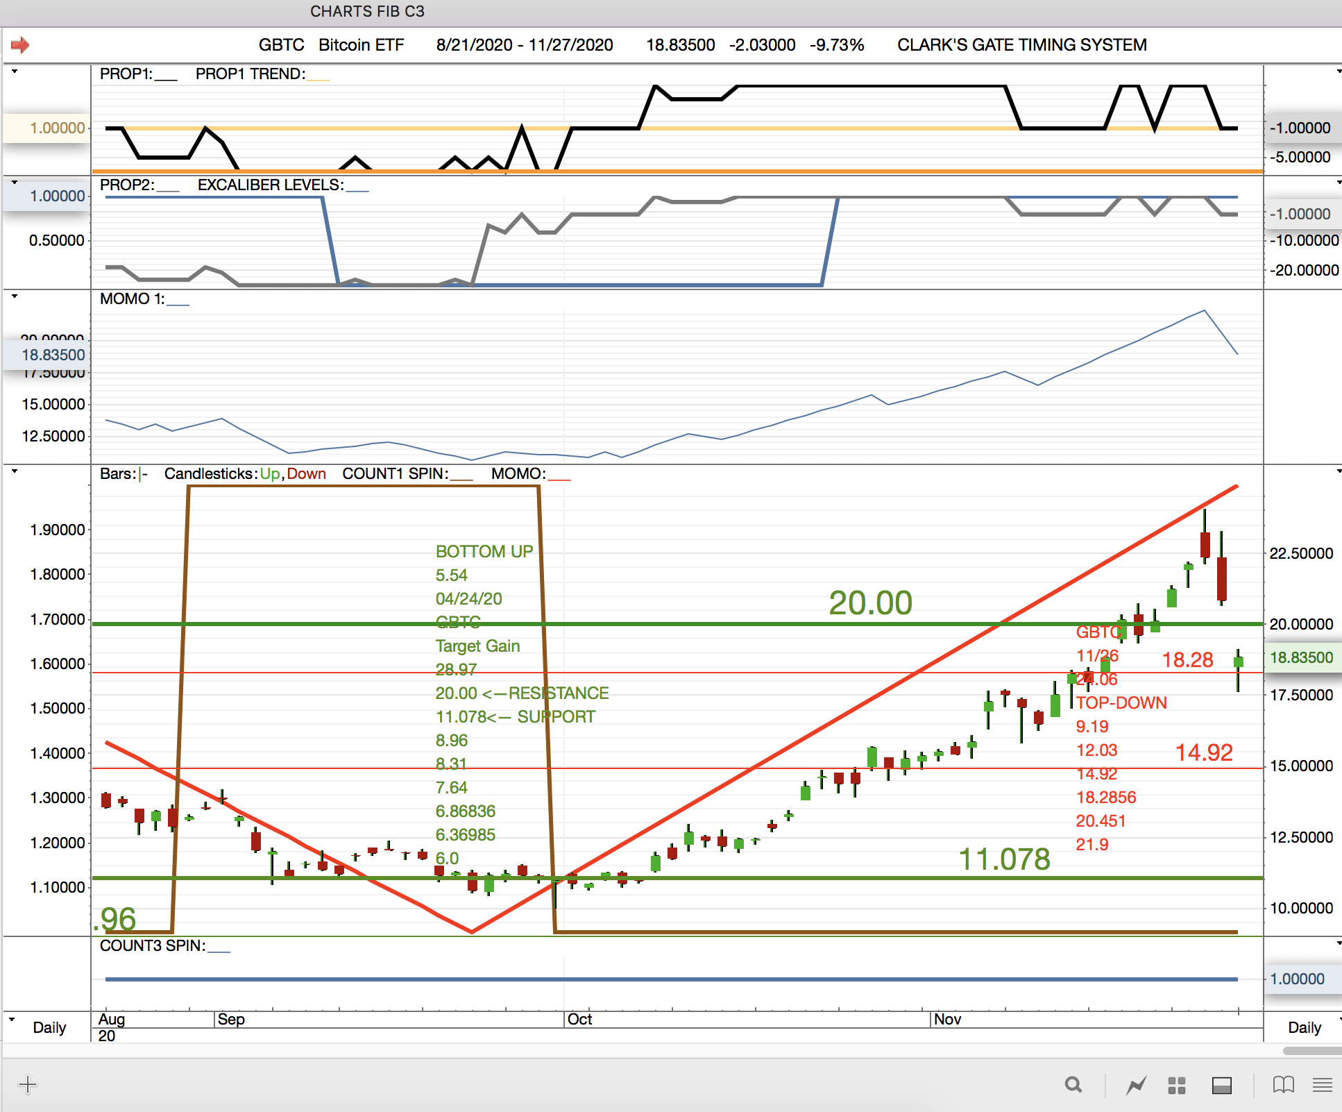Screen dimensions: 1342x1112
Task: Click the Daily label at bottom-right
Action: [1304, 1027]
